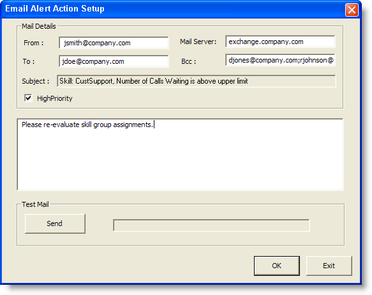Select the Mail Server input field
Viewport: 372px width, 295px height.
280,42
